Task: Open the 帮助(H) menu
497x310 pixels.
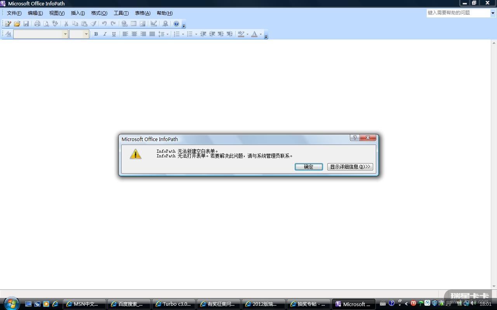Action: [165, 13]
